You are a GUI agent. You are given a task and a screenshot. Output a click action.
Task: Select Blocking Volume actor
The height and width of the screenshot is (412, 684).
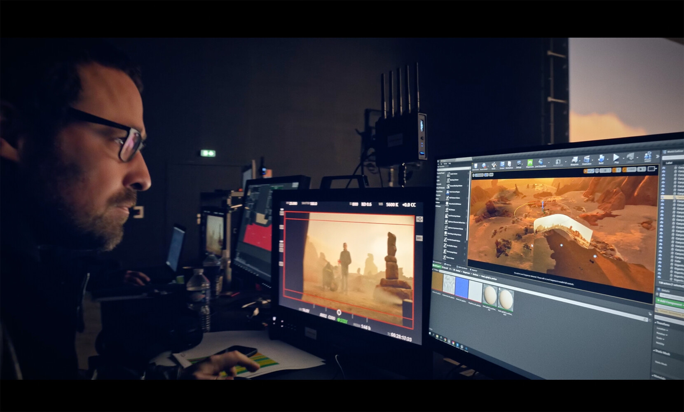(x=452, y=180)
